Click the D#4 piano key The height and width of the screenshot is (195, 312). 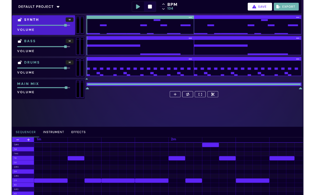(x=23, y=167)
